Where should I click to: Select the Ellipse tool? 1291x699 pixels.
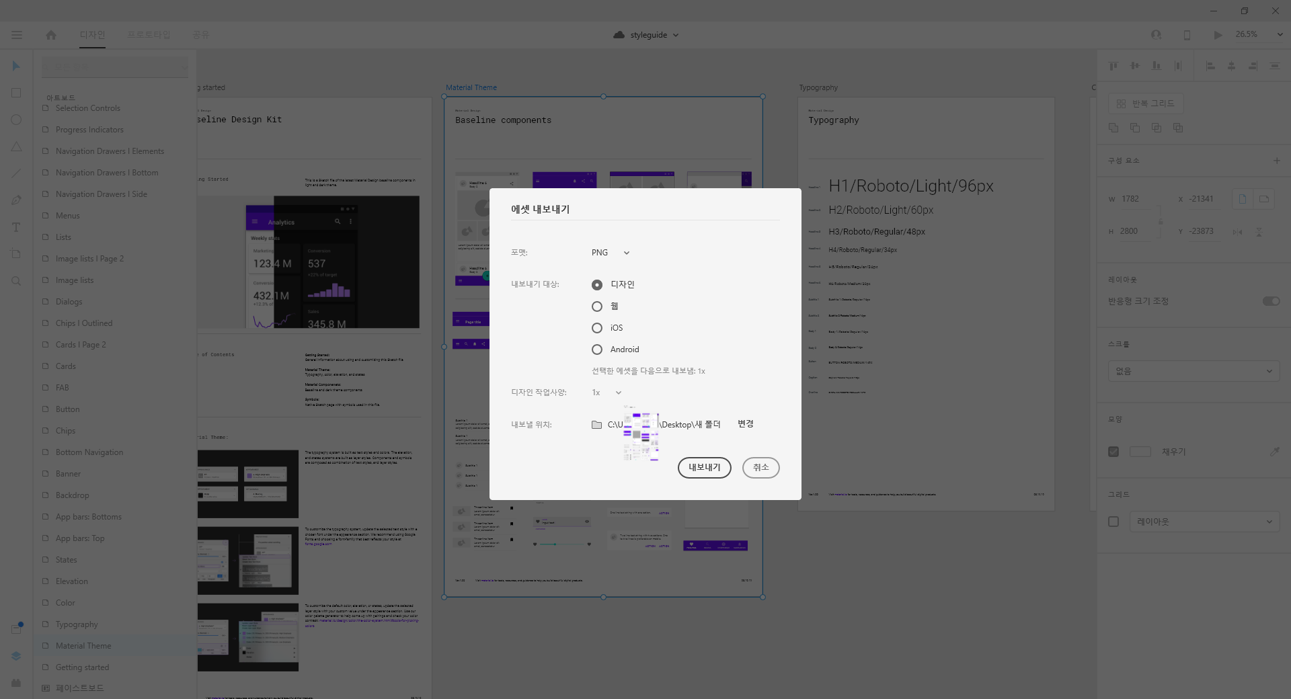(16, 120)
